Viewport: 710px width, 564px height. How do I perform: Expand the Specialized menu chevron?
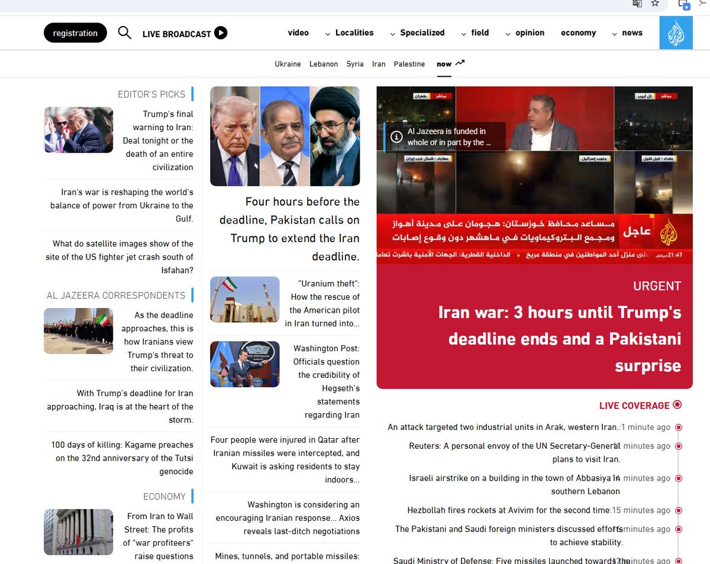(392, 34)
